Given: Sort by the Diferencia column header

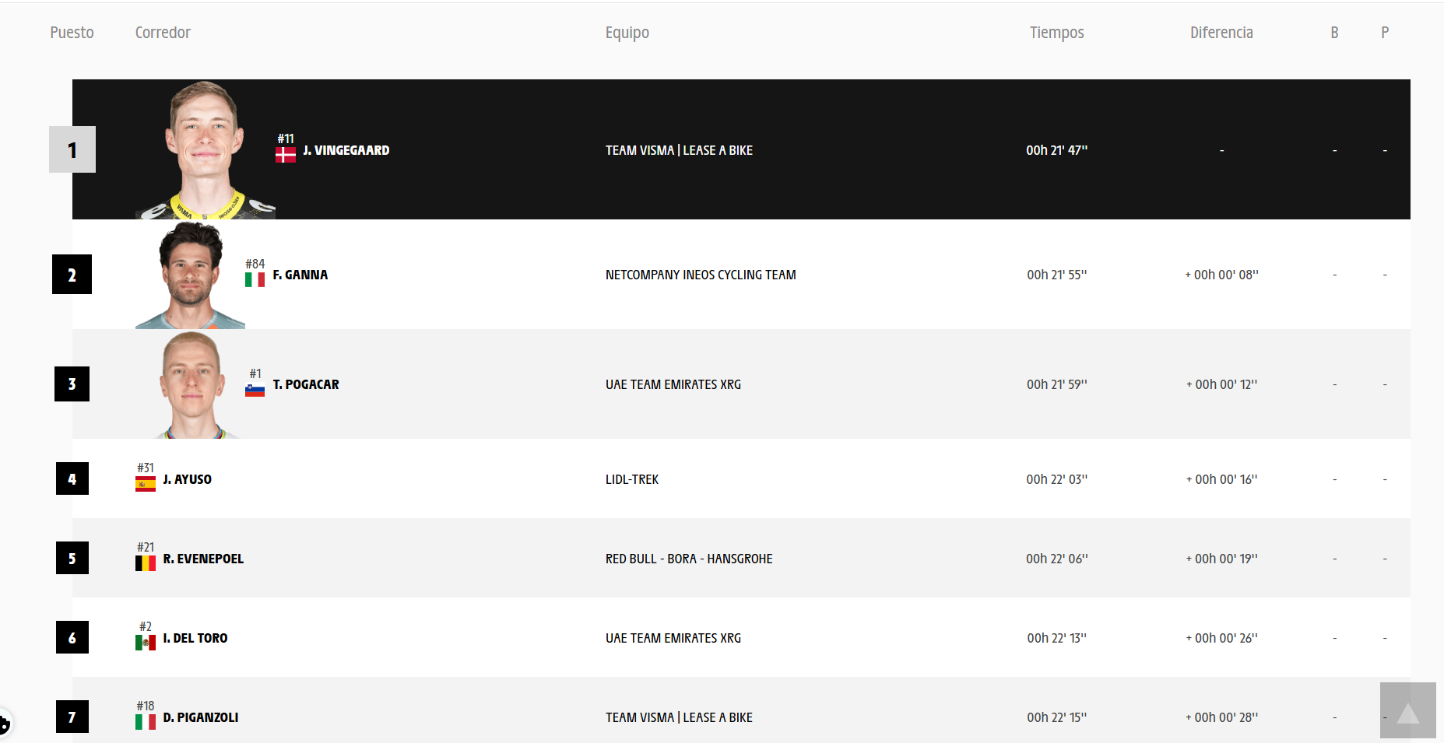Looking at the screenshot, I should coord(1221,33).
